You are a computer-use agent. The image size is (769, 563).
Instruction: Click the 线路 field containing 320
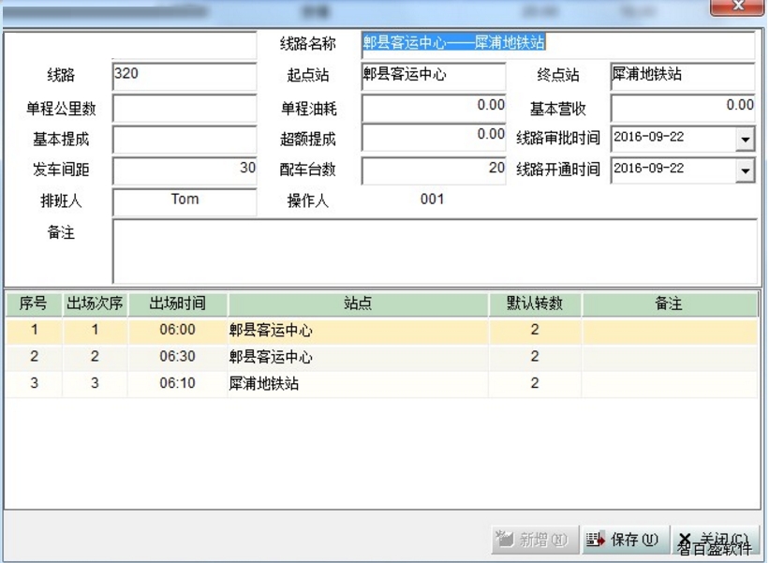click(185, 76)
